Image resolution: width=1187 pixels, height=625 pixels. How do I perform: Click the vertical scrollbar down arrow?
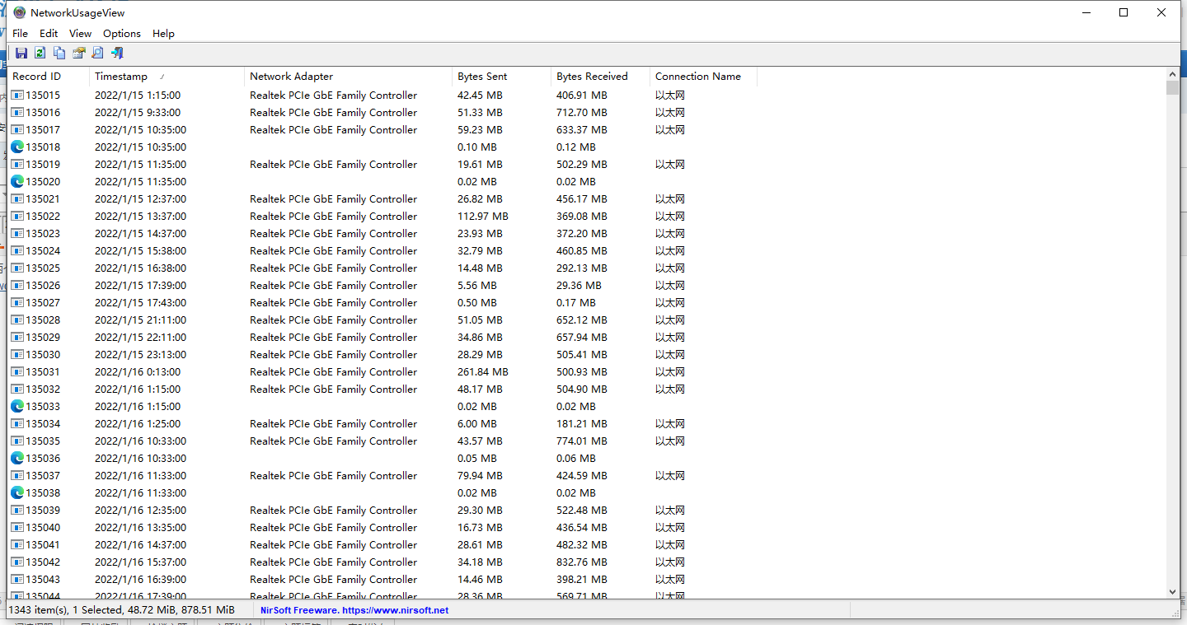[x=1172, y=591]
